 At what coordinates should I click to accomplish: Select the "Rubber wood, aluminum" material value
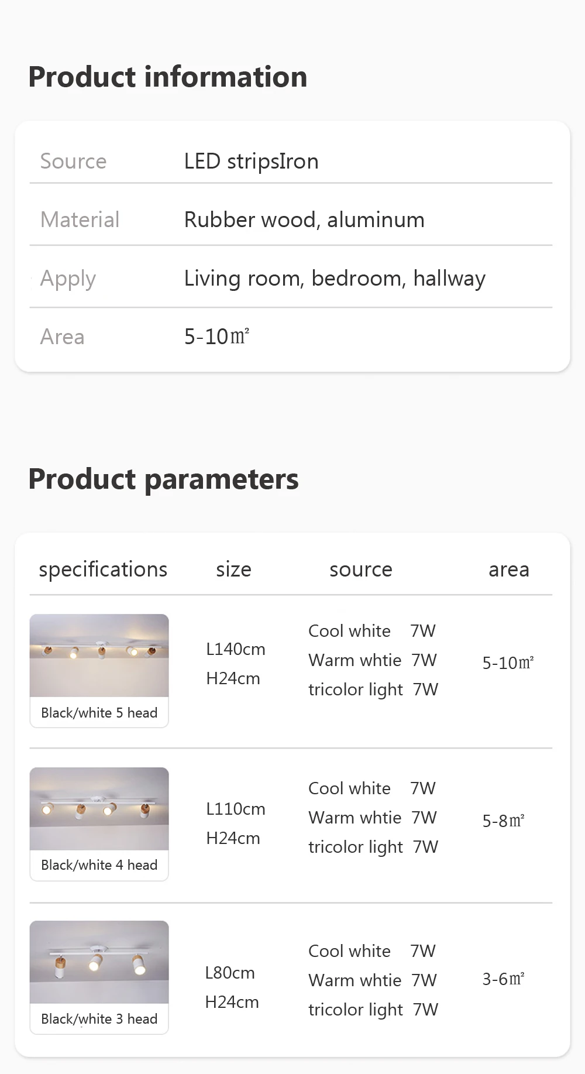[x=304, y=220]
